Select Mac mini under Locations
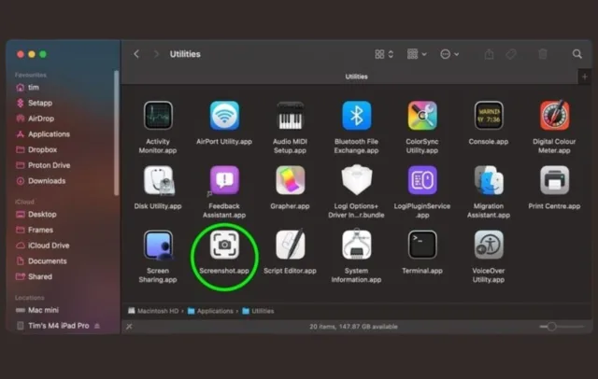The height and width of the screenshot is (379, 598). click(x=43, y=311)
